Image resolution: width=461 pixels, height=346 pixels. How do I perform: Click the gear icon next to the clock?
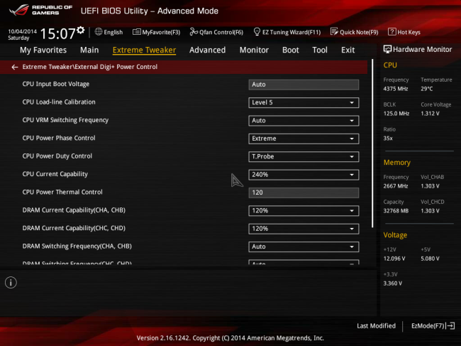click(x=80, y=30)
